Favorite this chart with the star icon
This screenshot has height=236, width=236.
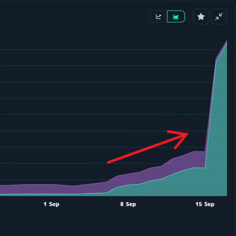click(201, 17)
